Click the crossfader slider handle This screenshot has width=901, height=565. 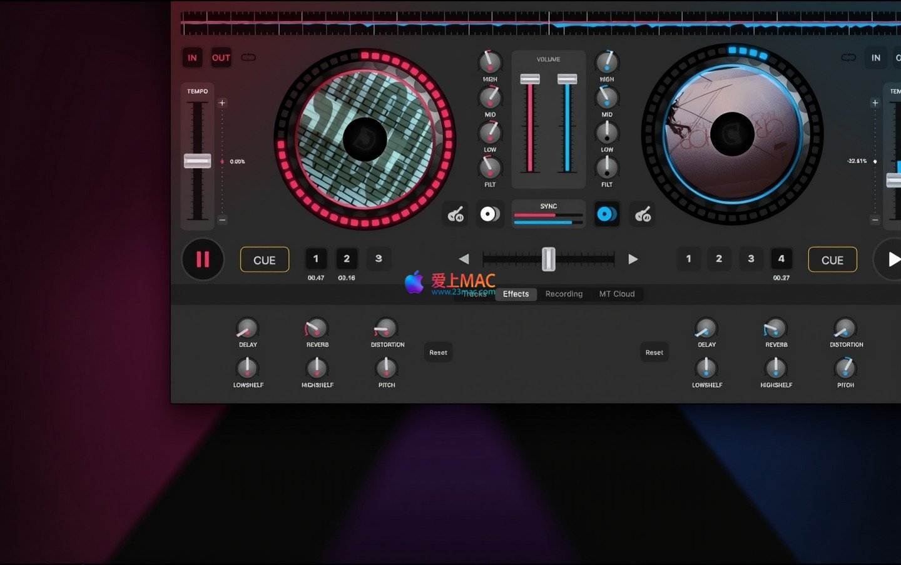[548, 259]
